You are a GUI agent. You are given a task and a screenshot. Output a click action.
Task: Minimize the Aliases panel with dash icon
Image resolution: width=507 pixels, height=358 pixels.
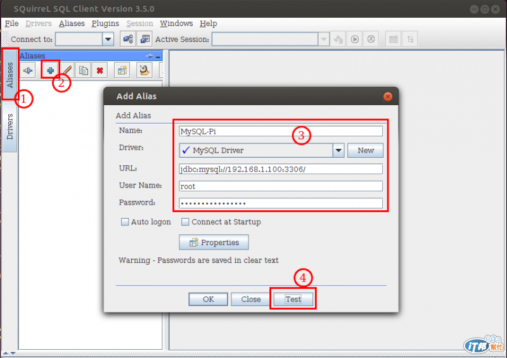coord(158,56)
